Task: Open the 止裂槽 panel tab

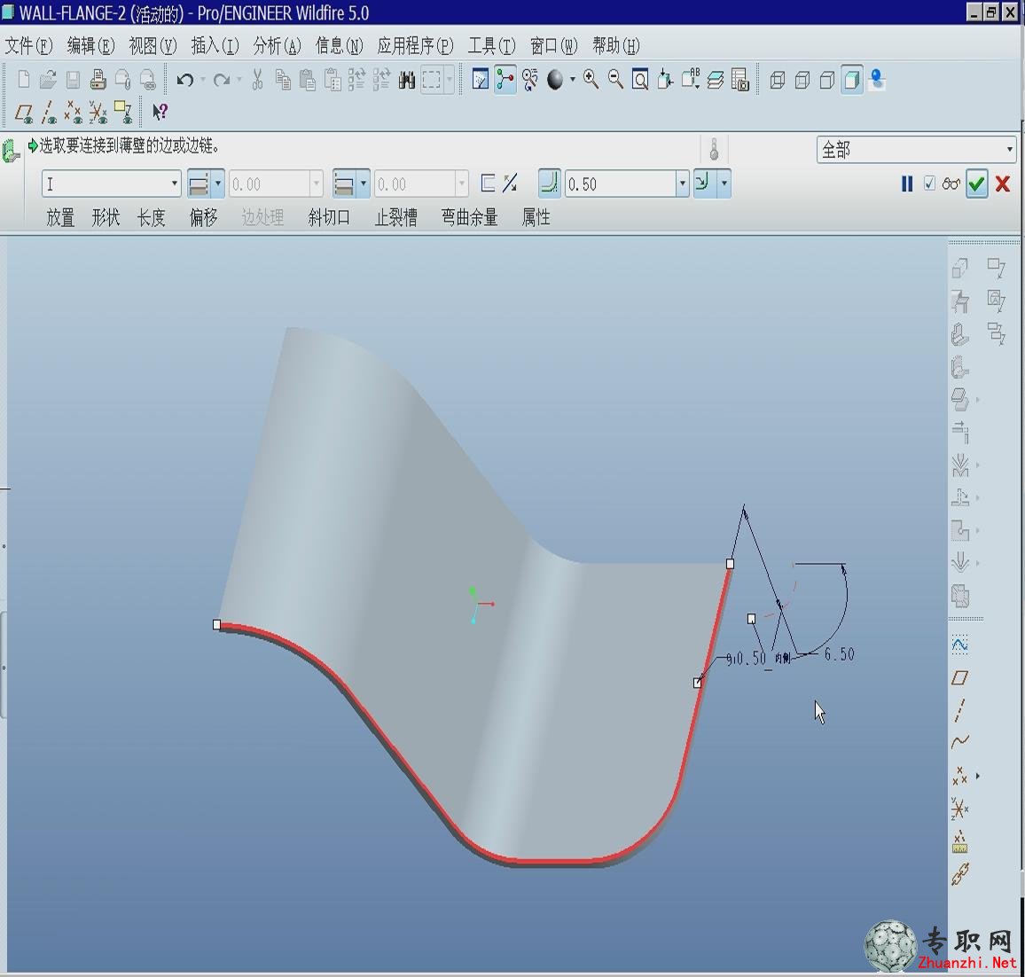Action: (x=396, y=217)
